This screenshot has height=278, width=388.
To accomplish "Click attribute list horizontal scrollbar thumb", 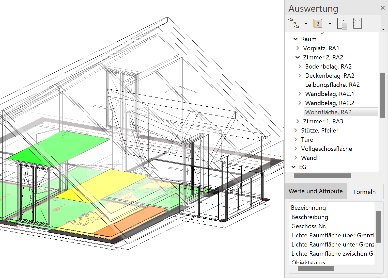I will [316, 269].
